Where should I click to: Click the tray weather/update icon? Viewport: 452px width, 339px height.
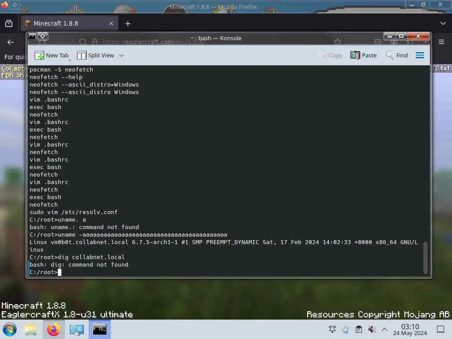click(345, 329)
